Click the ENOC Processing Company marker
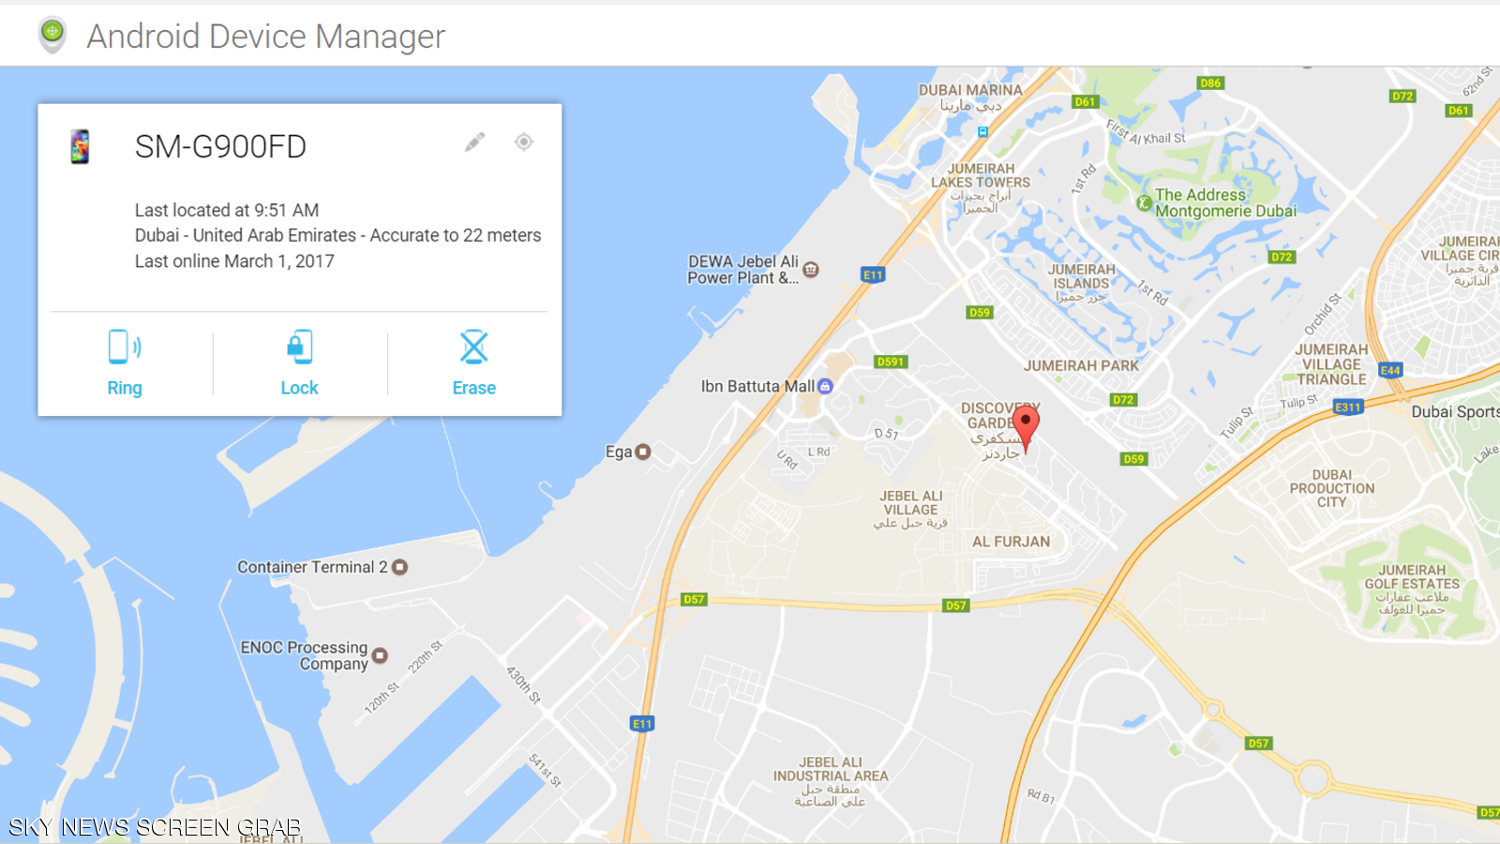 380,656
